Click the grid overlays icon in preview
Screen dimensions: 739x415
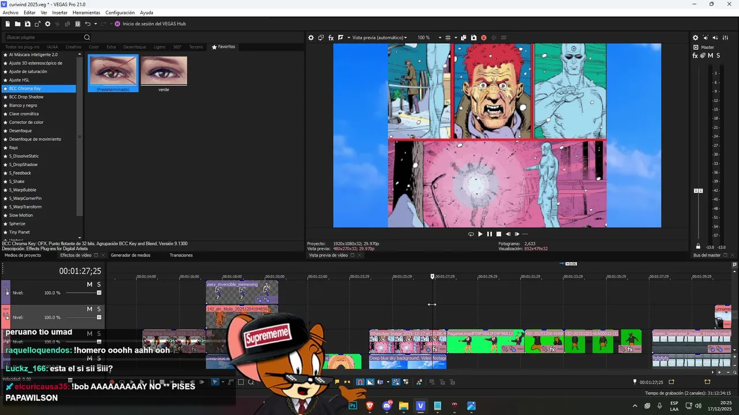tap(448, 37)
